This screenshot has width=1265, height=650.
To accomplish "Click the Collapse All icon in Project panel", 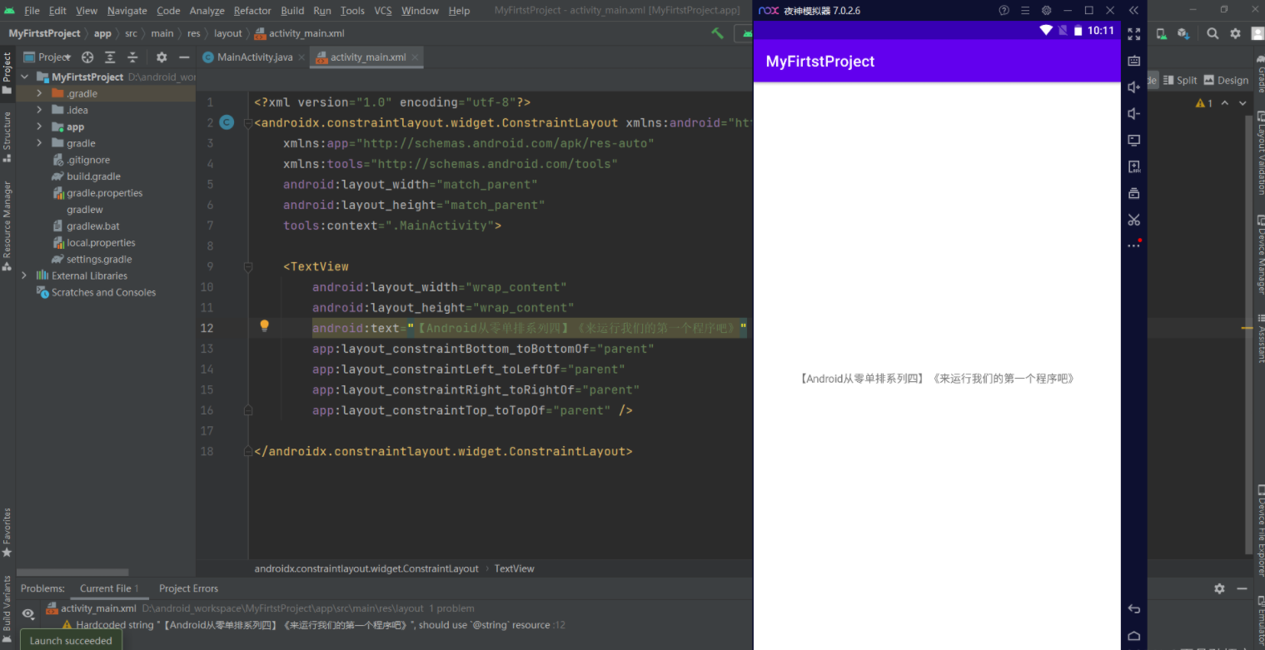I will coord(132,57).
